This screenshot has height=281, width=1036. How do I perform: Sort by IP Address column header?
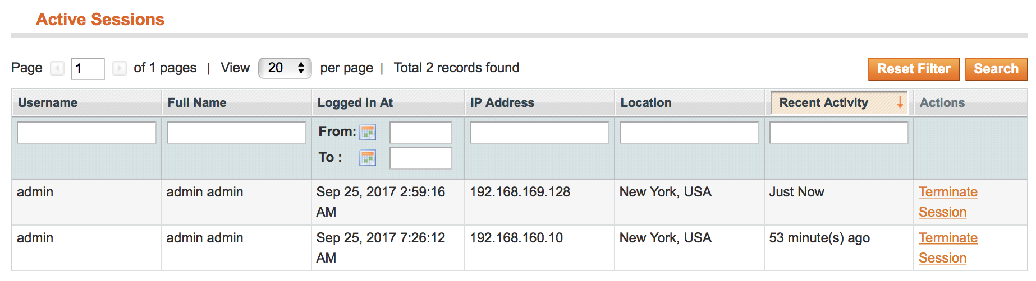(502, 103)
